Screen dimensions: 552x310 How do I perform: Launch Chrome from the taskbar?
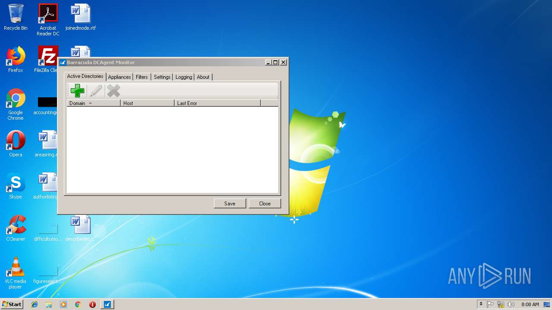tap(78, 304)
